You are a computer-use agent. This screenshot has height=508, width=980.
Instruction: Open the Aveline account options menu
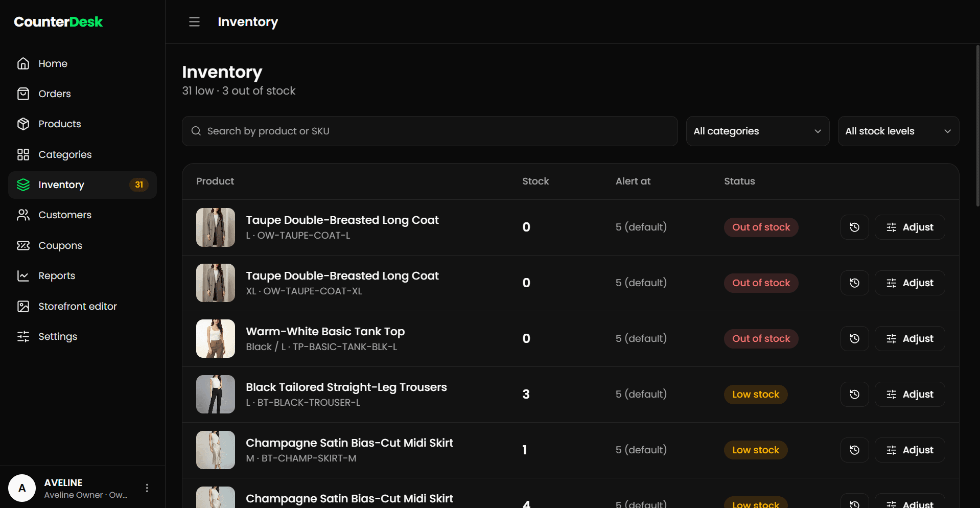click(147, 488)
